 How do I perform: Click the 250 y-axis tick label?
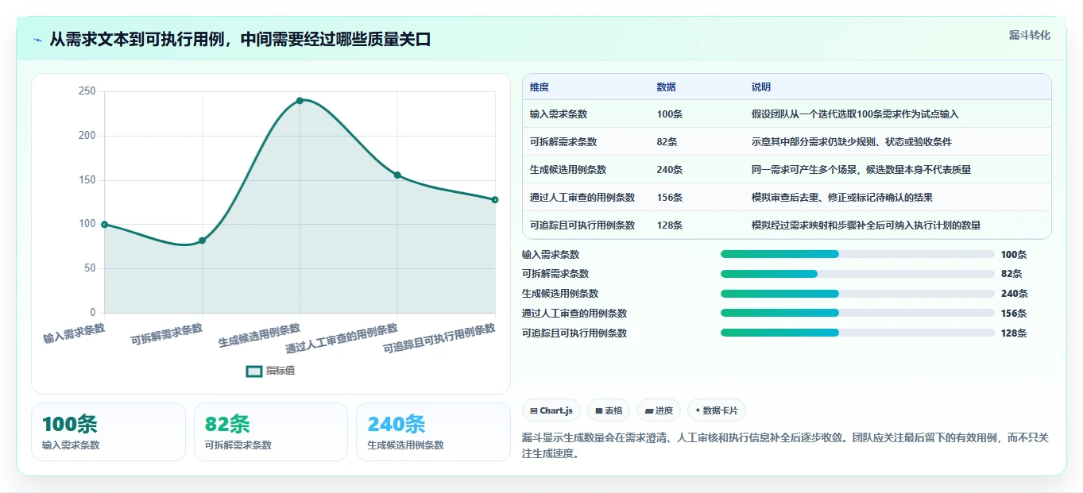[x=87, y=91]
